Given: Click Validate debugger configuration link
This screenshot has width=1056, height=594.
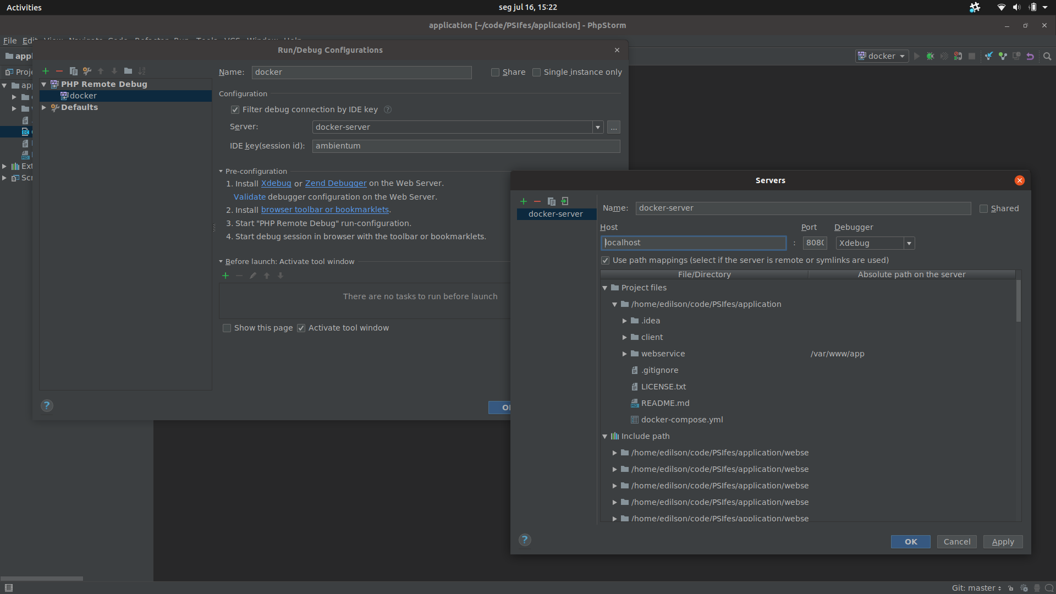Looking at the screenshot, I should point(250,197).
